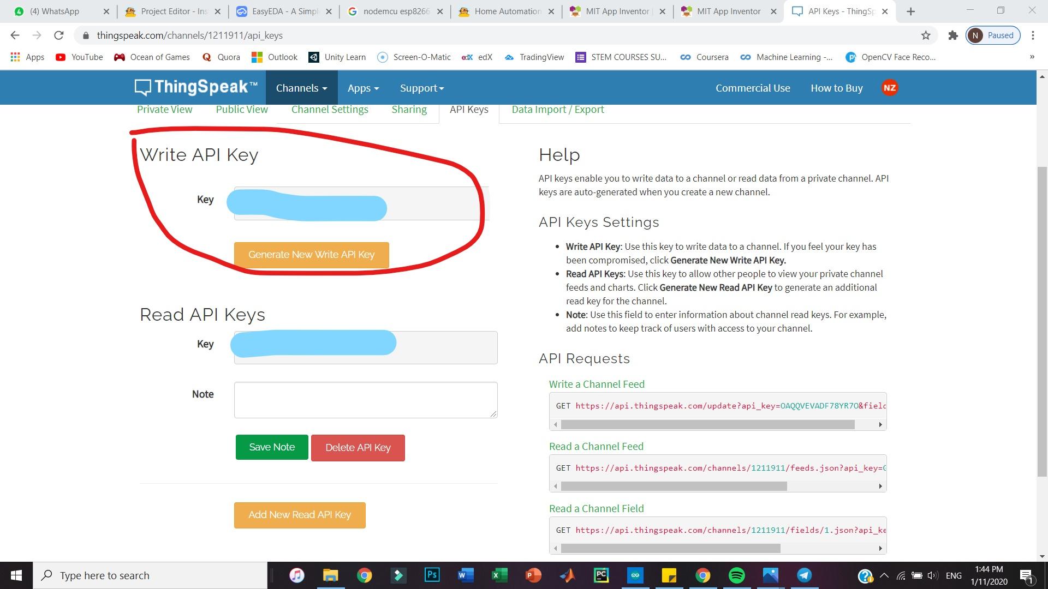Open the notification center icon
This screenshot has height=589, width=1048.
pyautogui.click(x=1026, y=575)
